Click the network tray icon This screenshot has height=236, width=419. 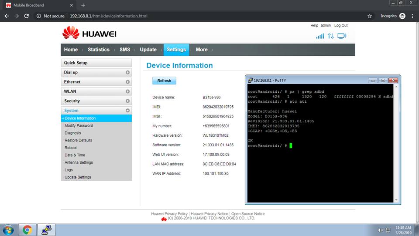pyautogui.click(x=388, y=230)
